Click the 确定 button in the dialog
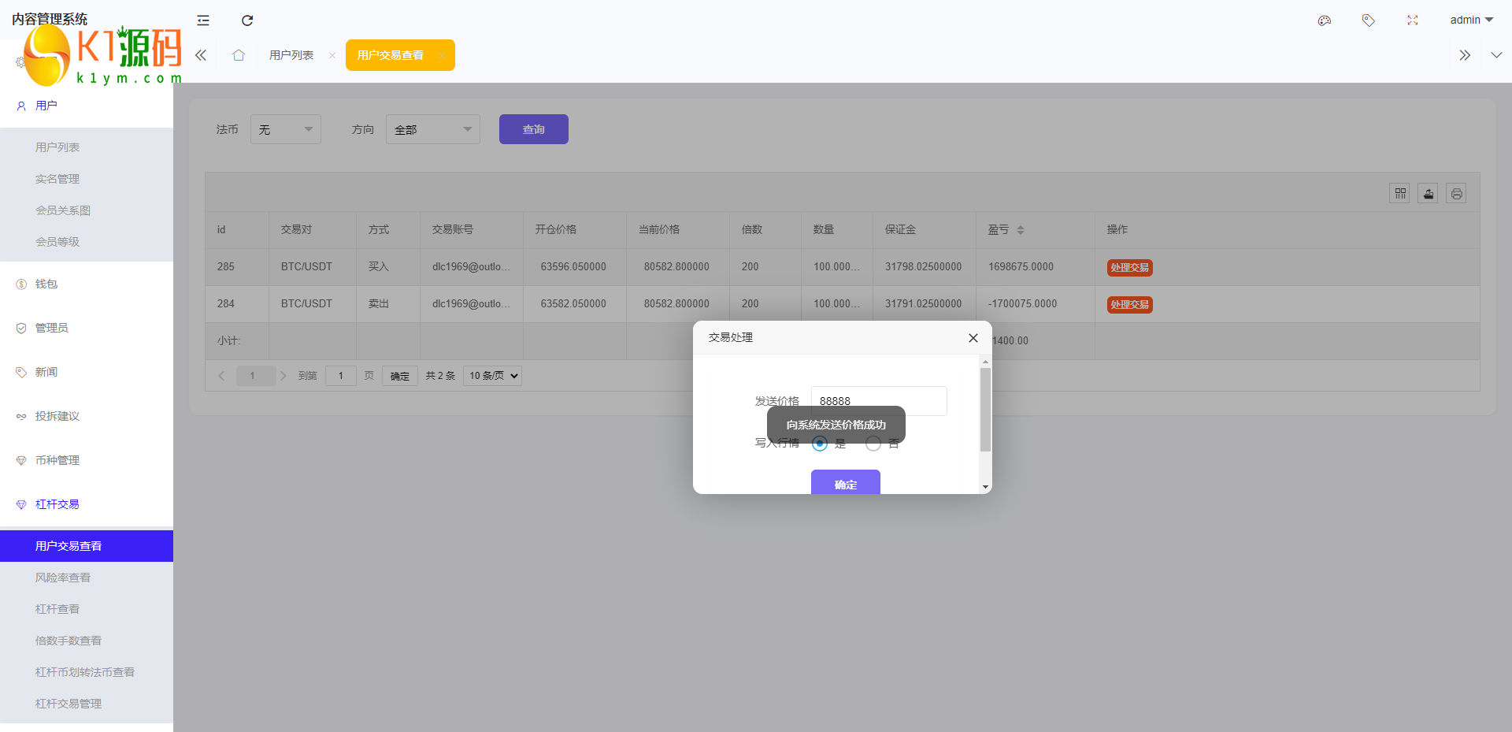Image resolution: width=1512 pixels, height=732 pixels. tap(845, 483)
